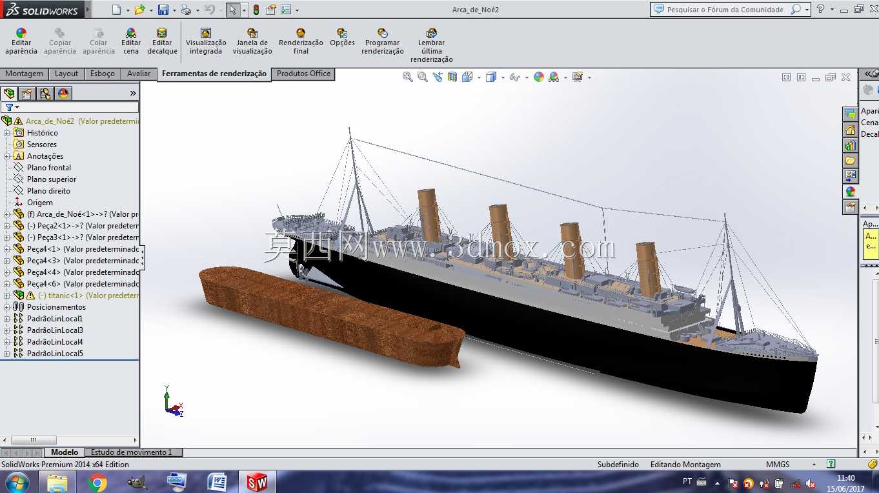879x493 pixels.
Task: Switch to the Produtos Office tab
Action: pyautogui.click(x=303, y=74)
